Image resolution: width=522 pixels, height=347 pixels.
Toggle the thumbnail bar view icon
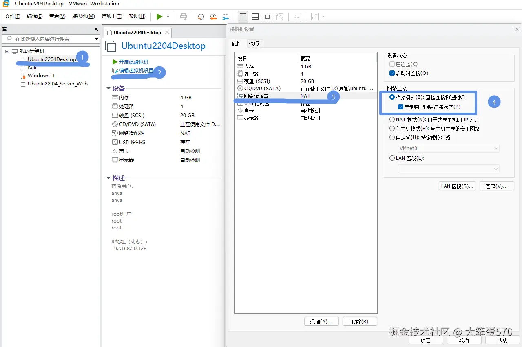[x=255, y=17]
